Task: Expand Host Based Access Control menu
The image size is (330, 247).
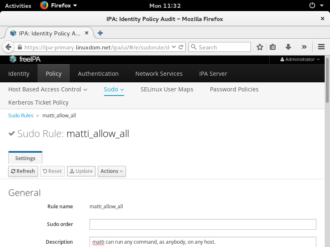Action: (48, 89)
